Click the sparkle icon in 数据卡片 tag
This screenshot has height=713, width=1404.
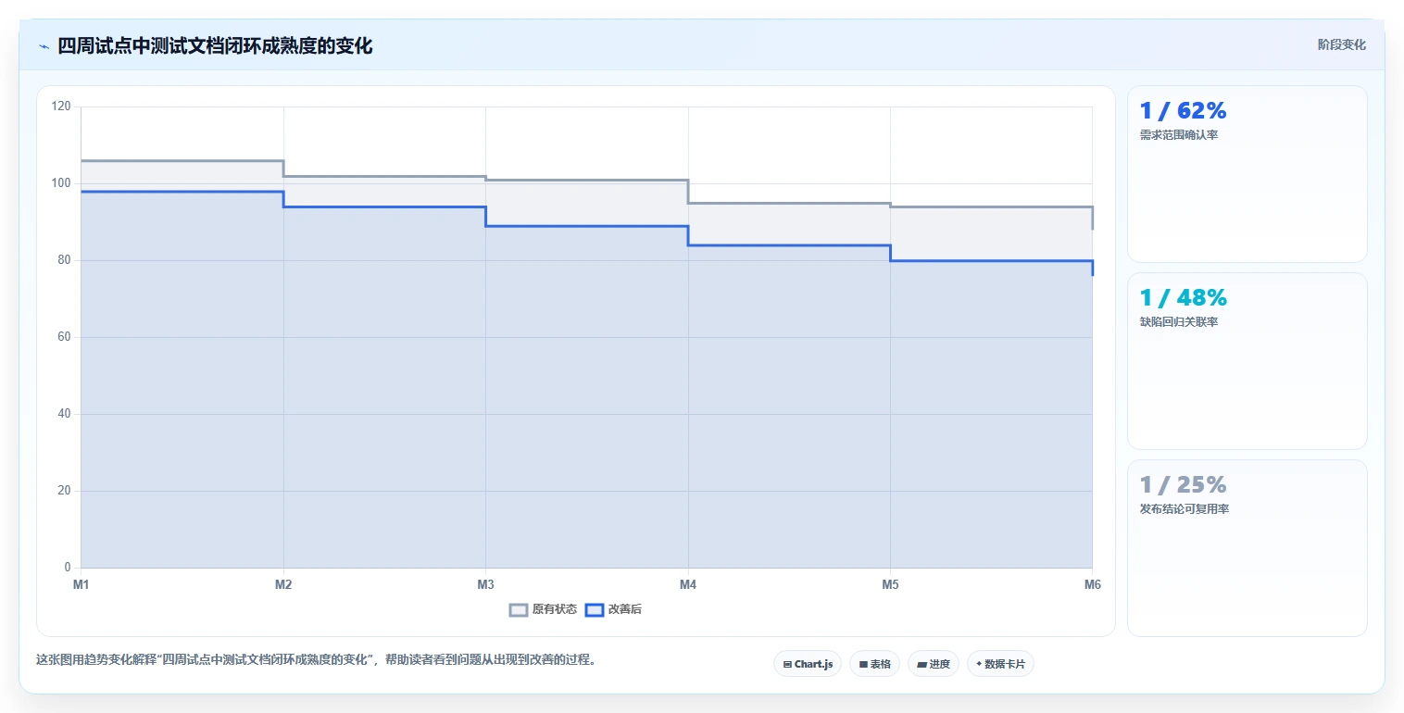tap(979, 664)
